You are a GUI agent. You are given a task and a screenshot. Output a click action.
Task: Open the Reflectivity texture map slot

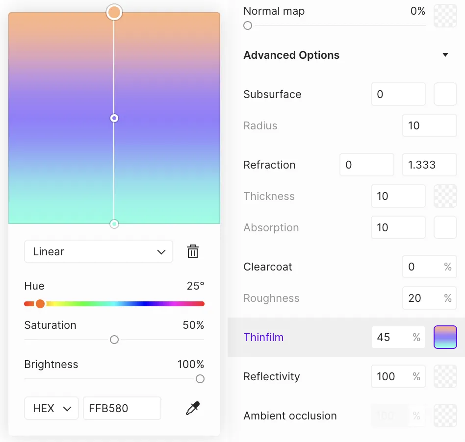445,376
